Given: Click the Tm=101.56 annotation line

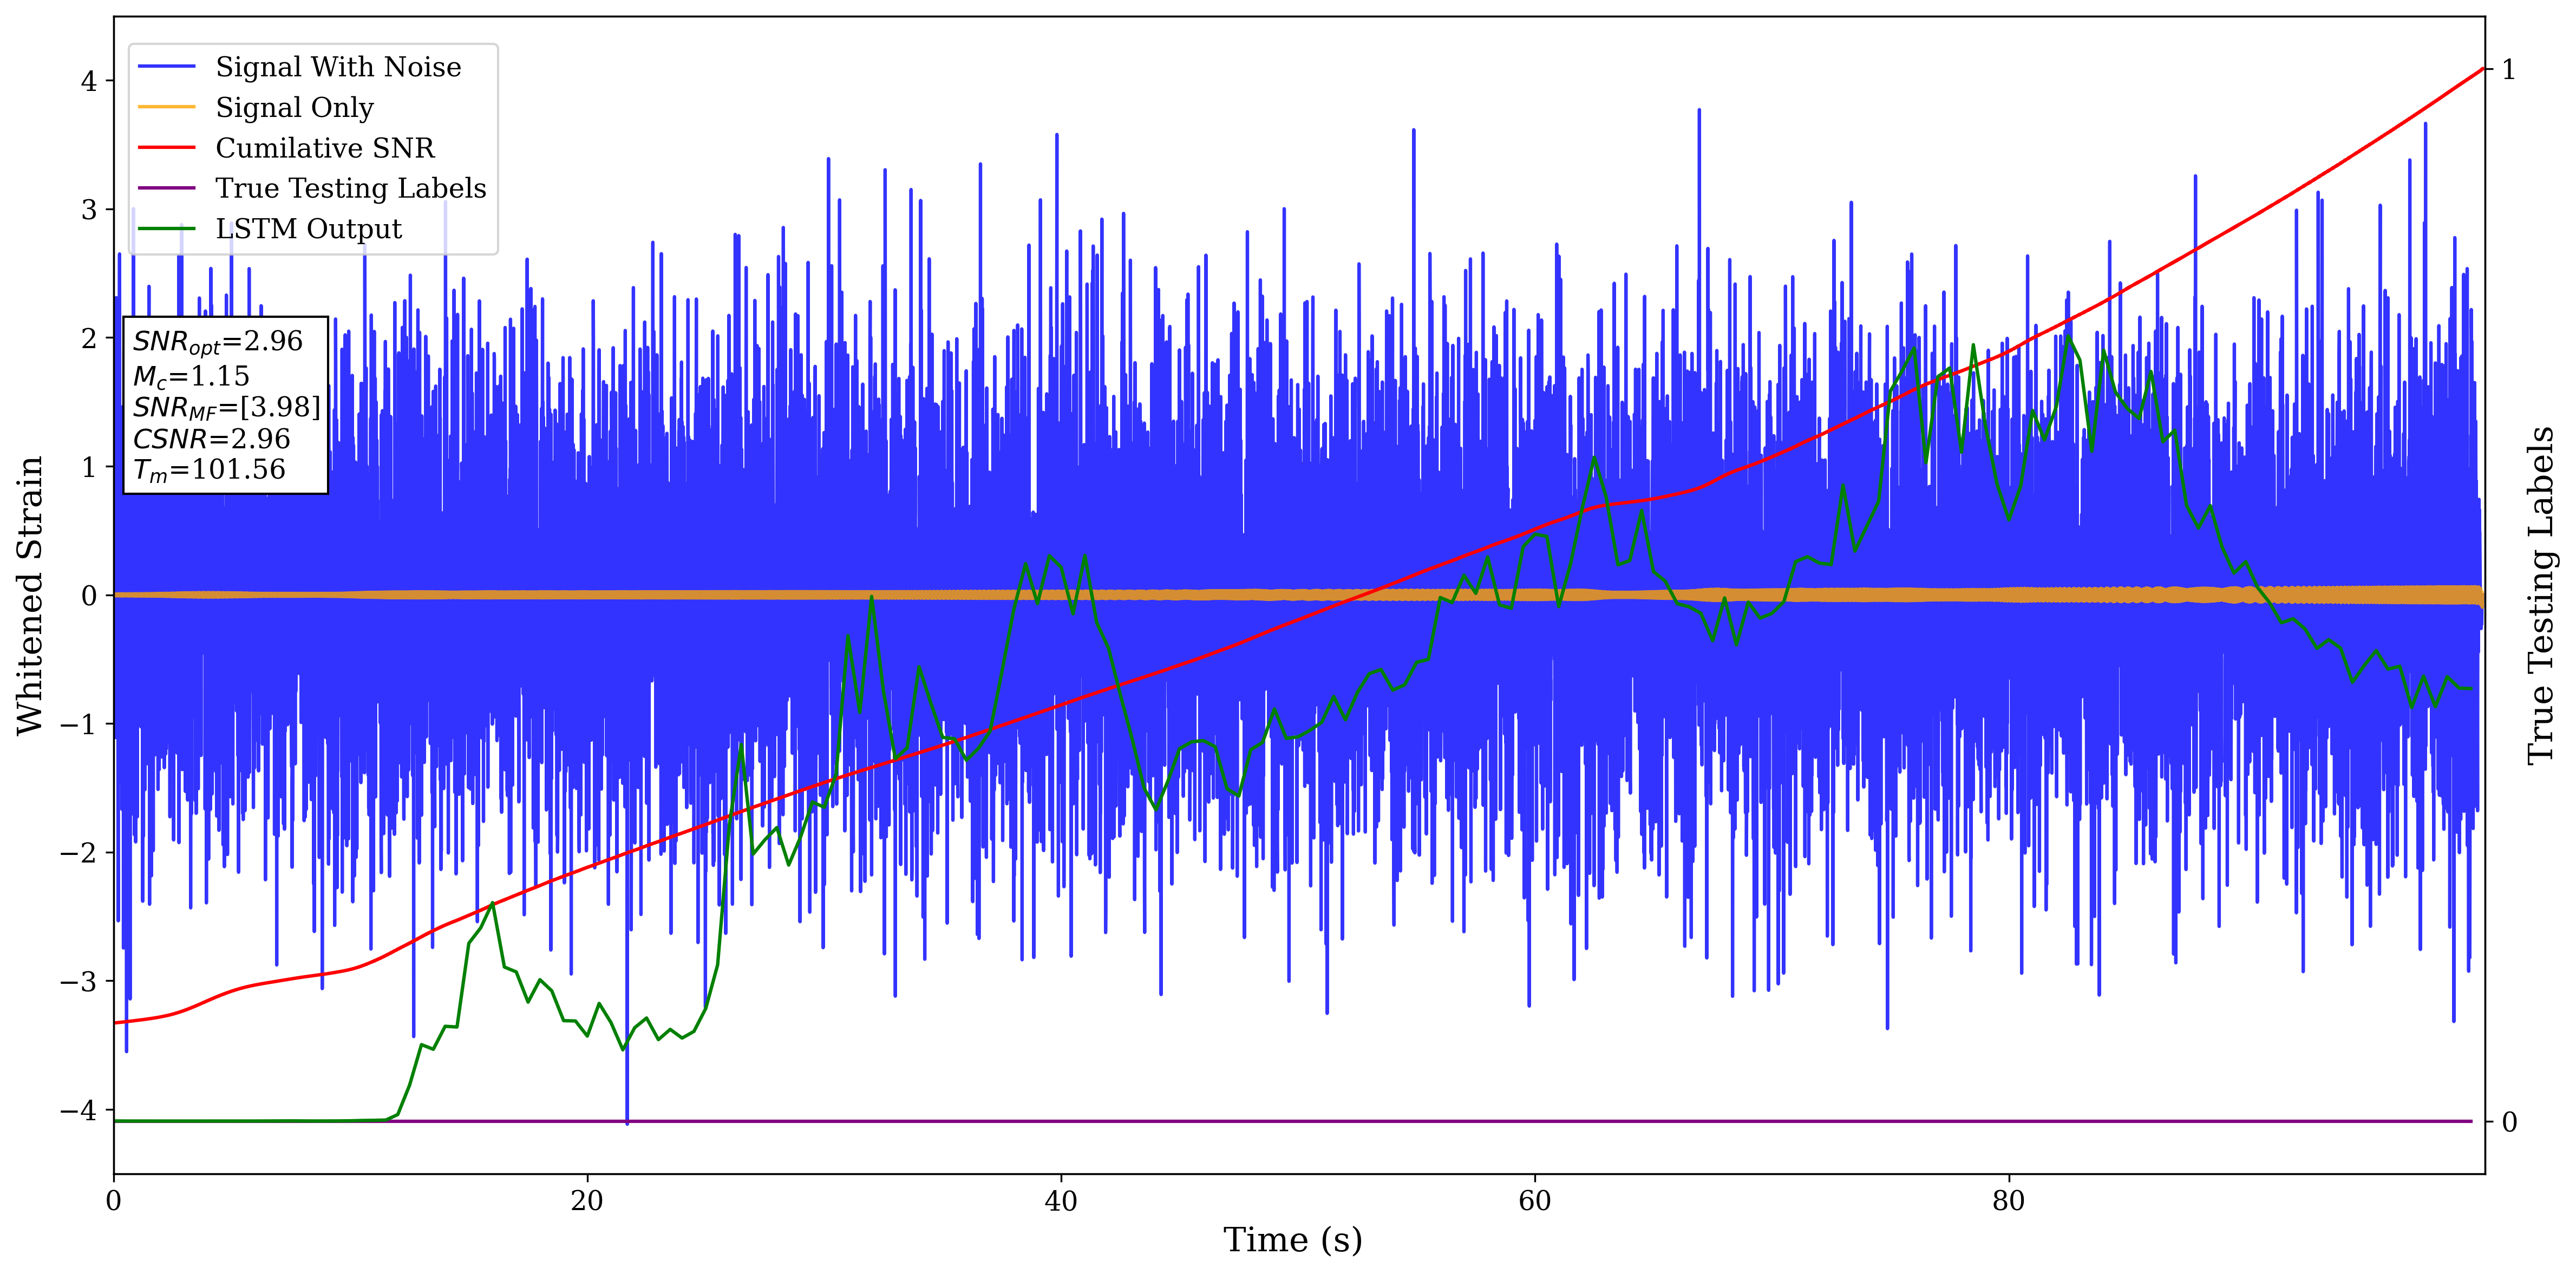Looking at the screenshot, I should click(209, 470).
